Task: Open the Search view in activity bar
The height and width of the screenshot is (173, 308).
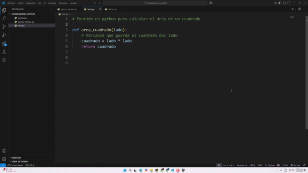Action: (4, 18)
